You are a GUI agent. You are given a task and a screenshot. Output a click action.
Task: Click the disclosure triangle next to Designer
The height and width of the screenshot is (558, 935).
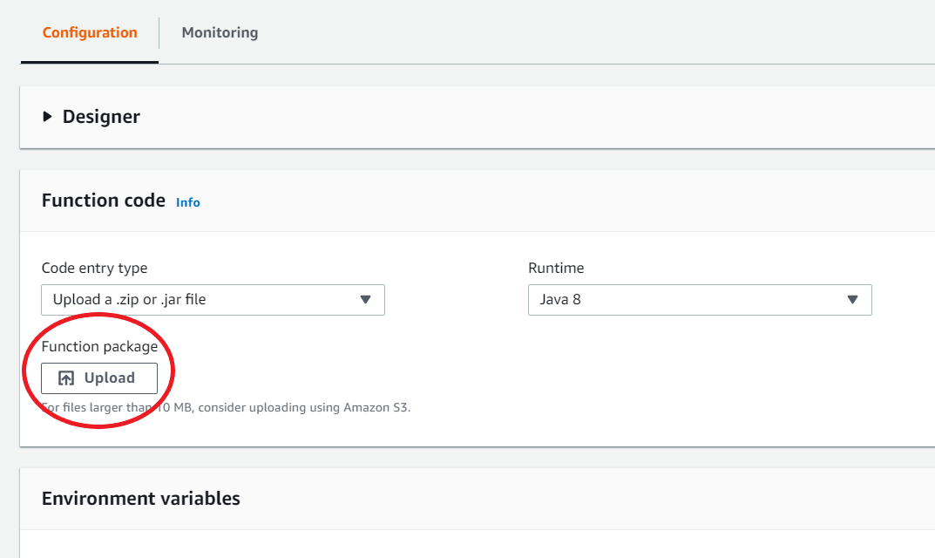(48, 116)
